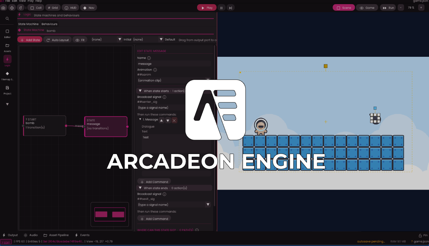429x246 pixels.
Task: Zoom in with the plus button
Action: pyautogui.click(x=421, y=8)
